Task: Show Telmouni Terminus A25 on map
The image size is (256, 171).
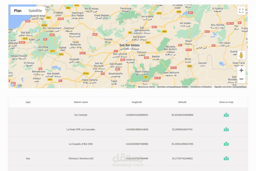Action: pos(226,158)
